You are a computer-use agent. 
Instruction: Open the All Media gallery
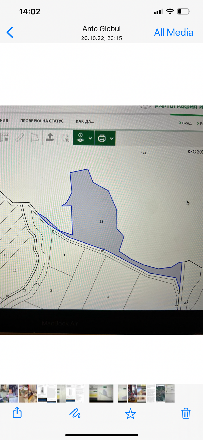(174, 32)
